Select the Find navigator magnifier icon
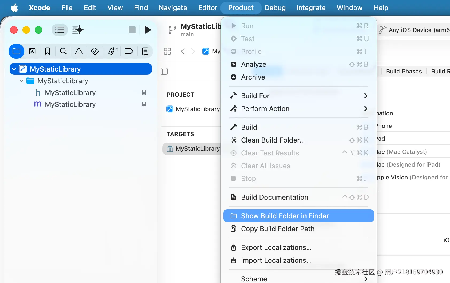The width and height of the screenshot is (450, 283). click(x=63, y=51)
